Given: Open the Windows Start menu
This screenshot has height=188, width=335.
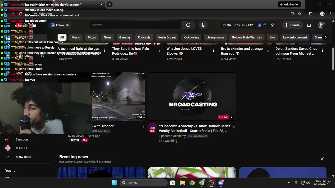Looking at the screenshot, I should coord(114,183).
